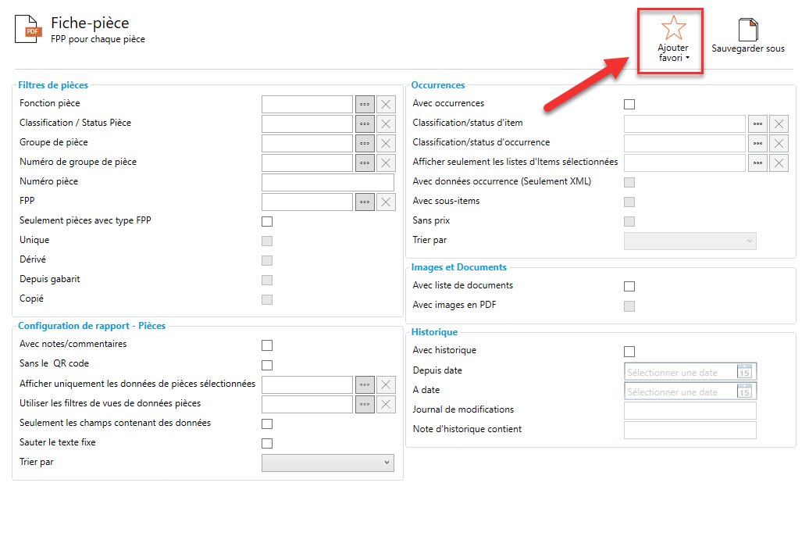
Task: Clear the Classification/status d'item field
Action: (779, 123)
